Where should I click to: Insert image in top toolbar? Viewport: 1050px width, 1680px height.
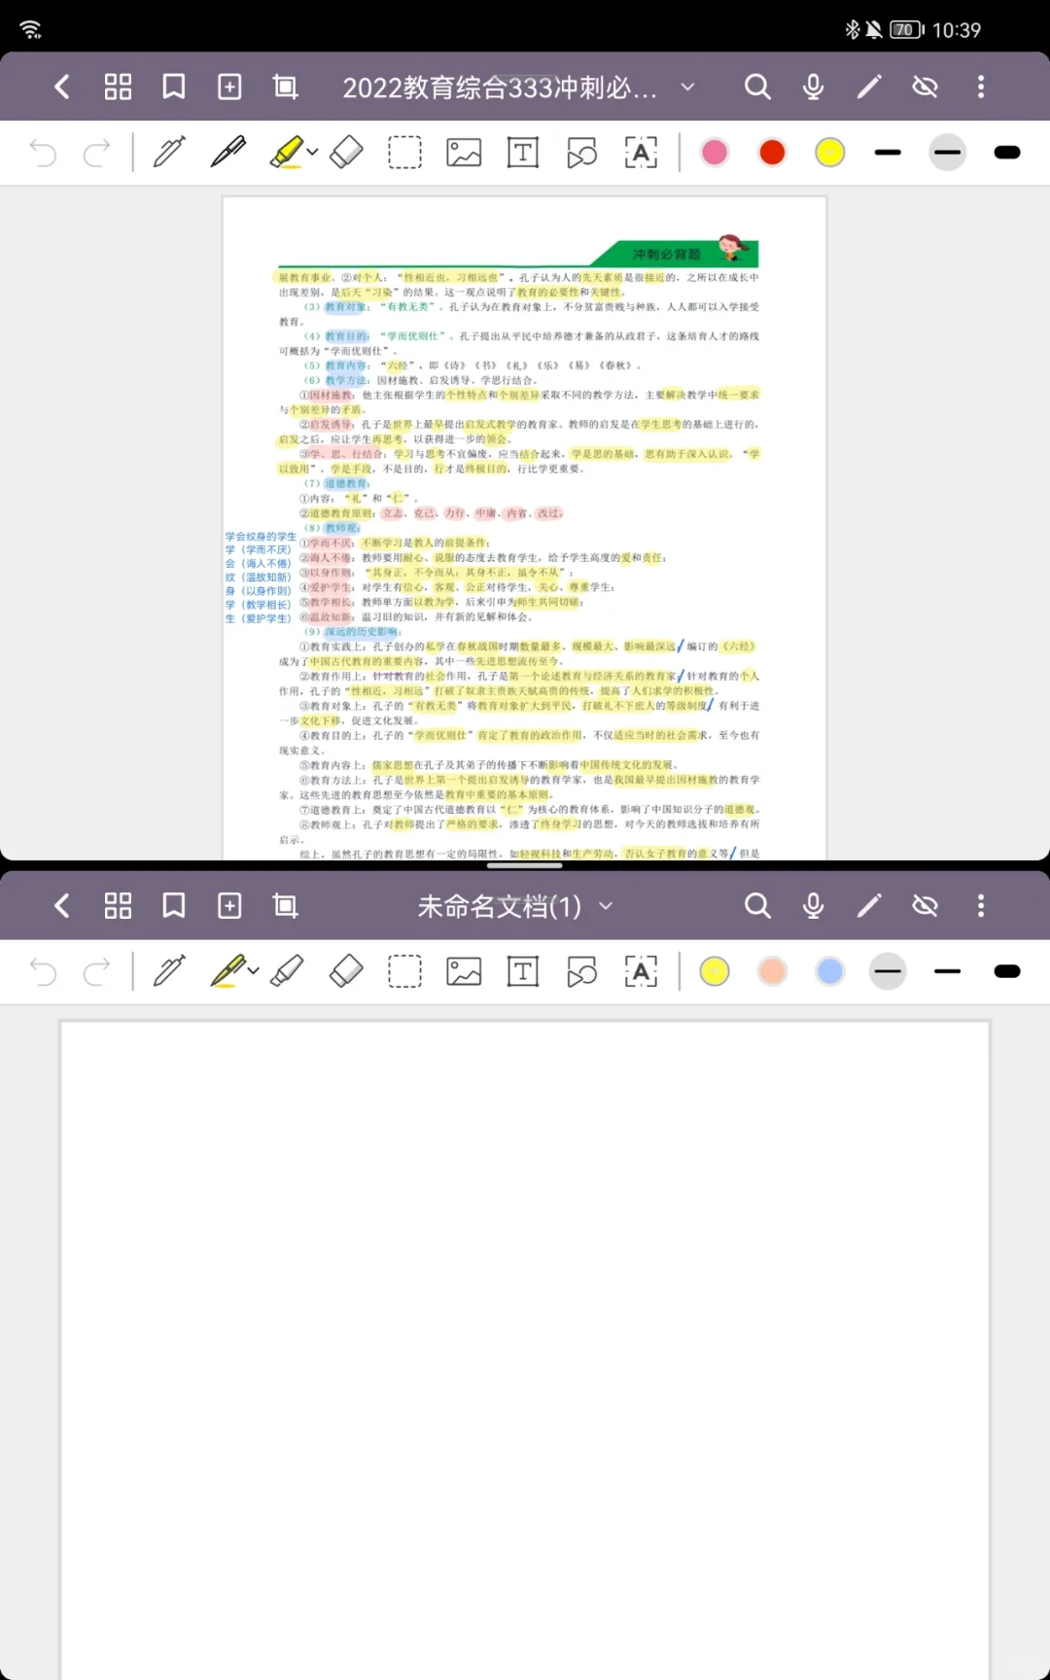[x=464, y=153]
